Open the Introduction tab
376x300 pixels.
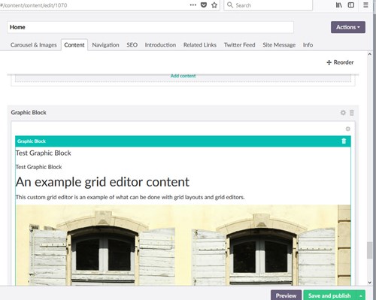(160, 45)
